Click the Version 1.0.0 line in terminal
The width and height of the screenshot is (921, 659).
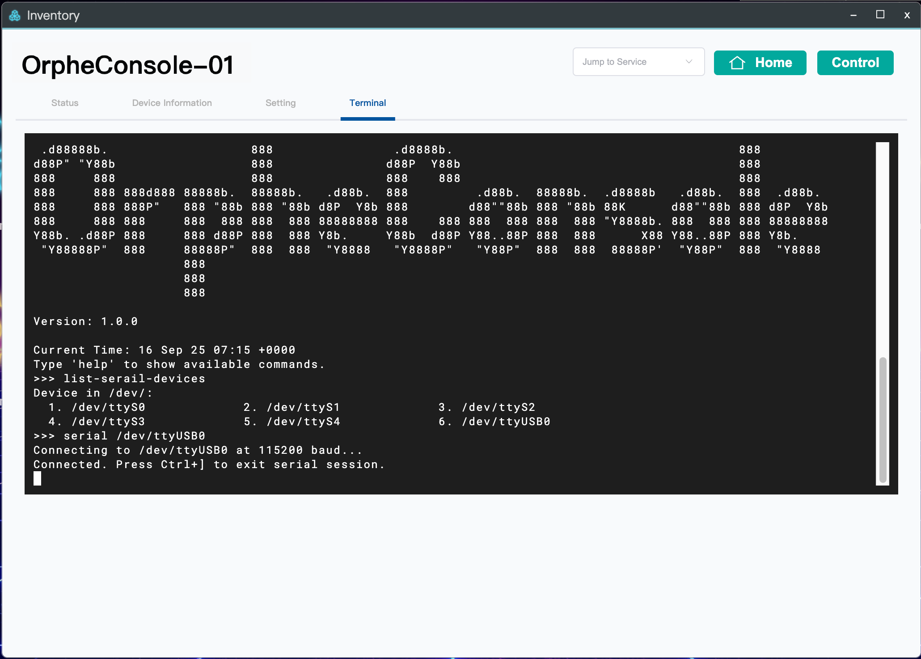tap(86, 321)
